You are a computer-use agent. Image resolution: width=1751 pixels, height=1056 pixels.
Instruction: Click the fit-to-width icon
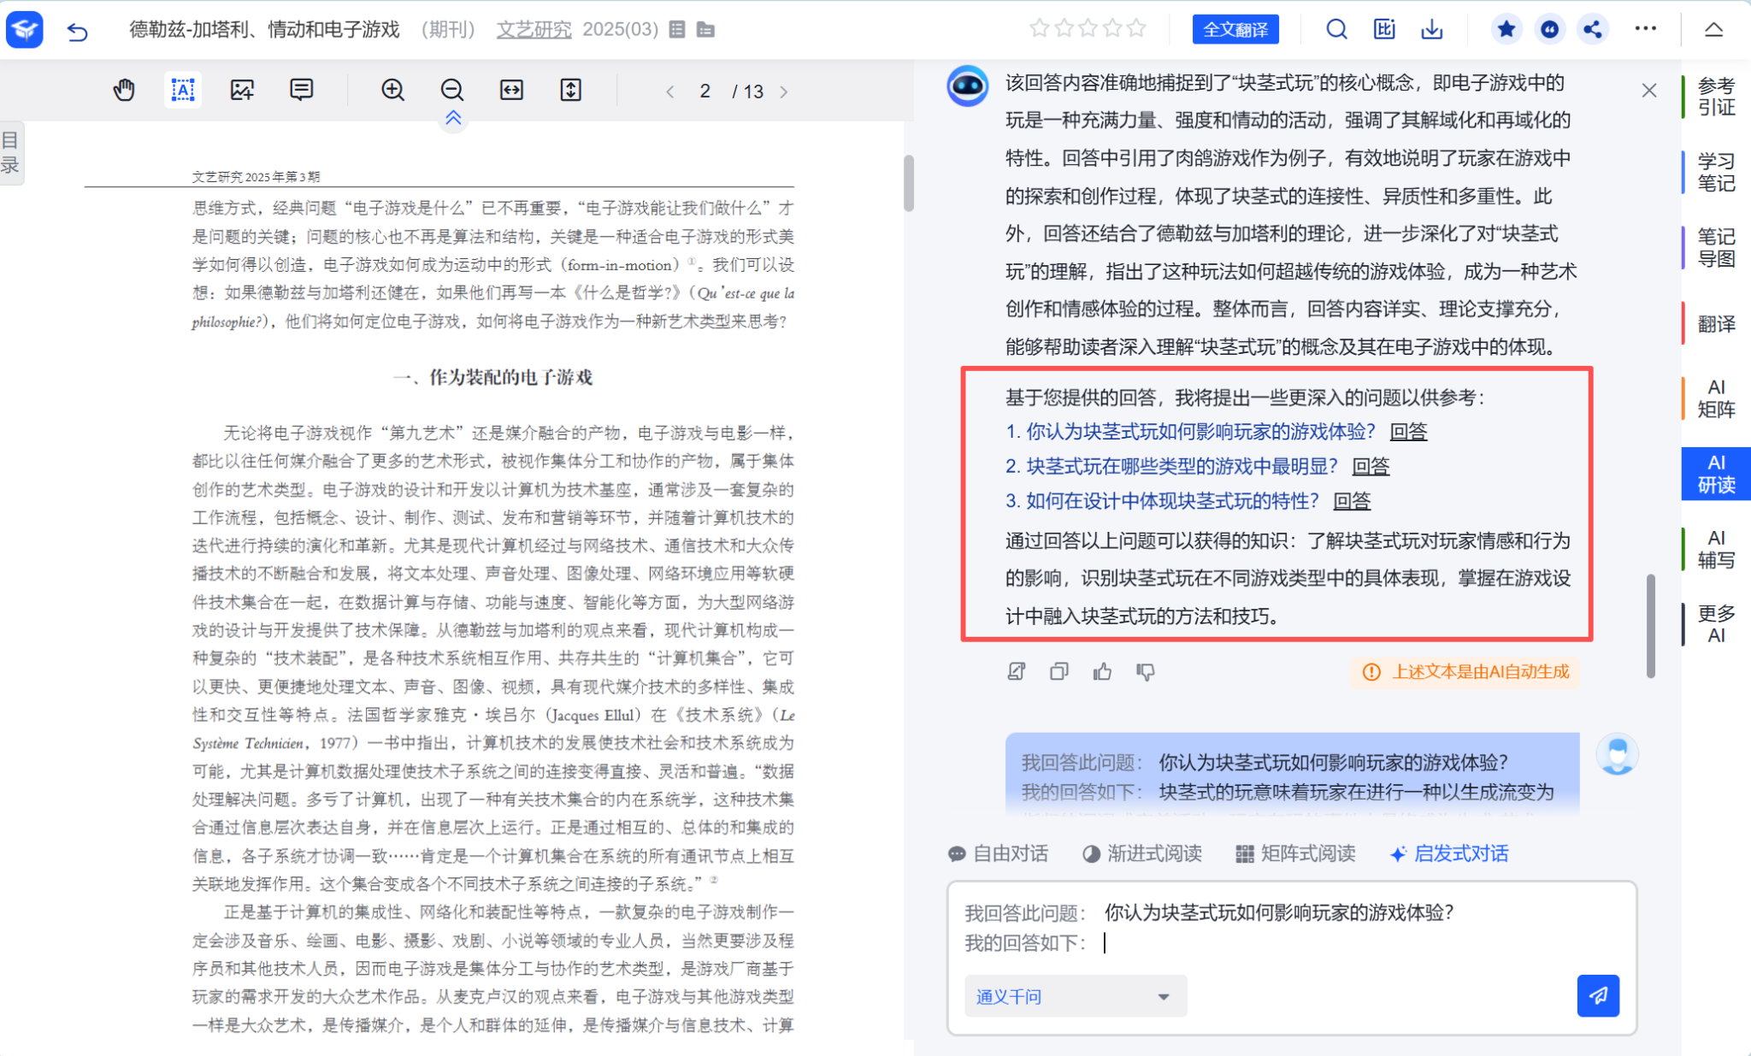click(511, 90)
